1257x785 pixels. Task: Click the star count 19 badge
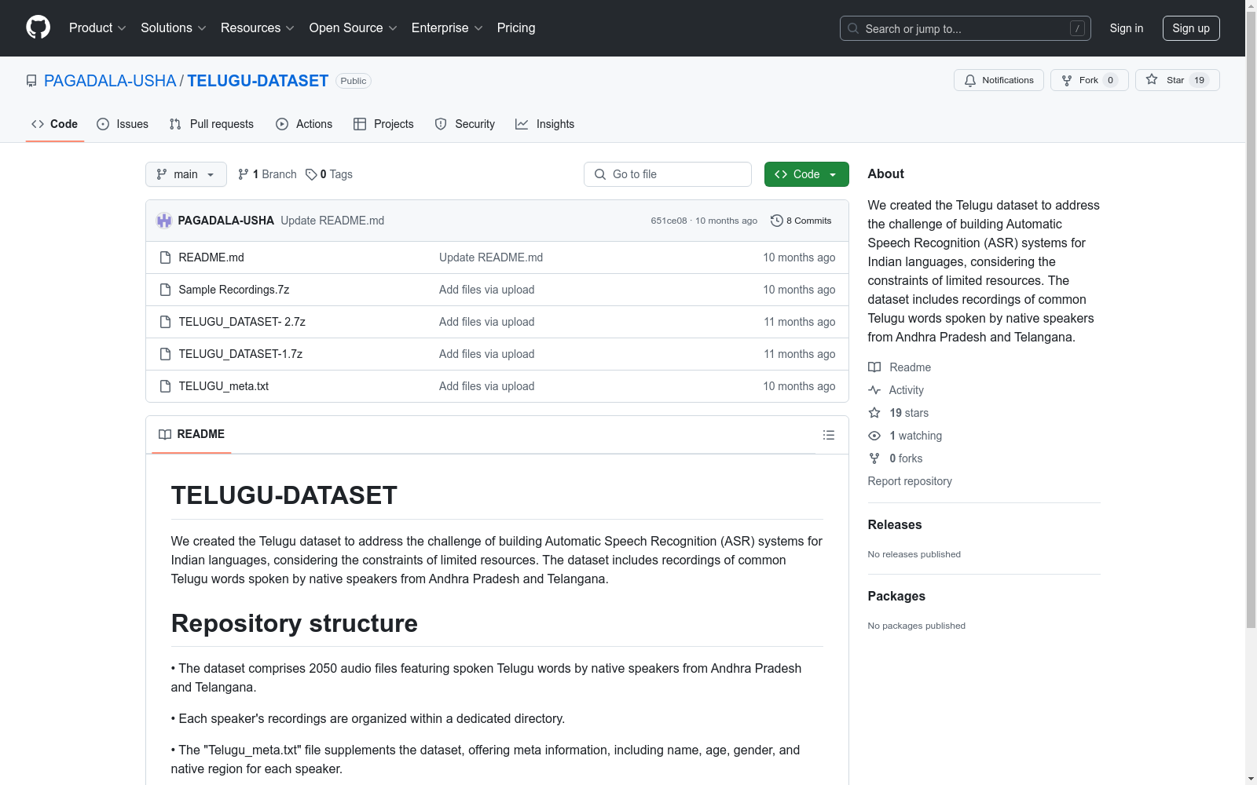point(1199,80)
